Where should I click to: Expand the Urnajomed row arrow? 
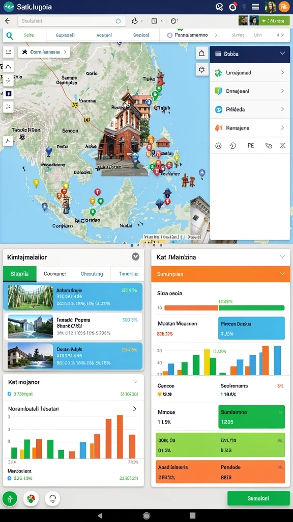point(283,72)
